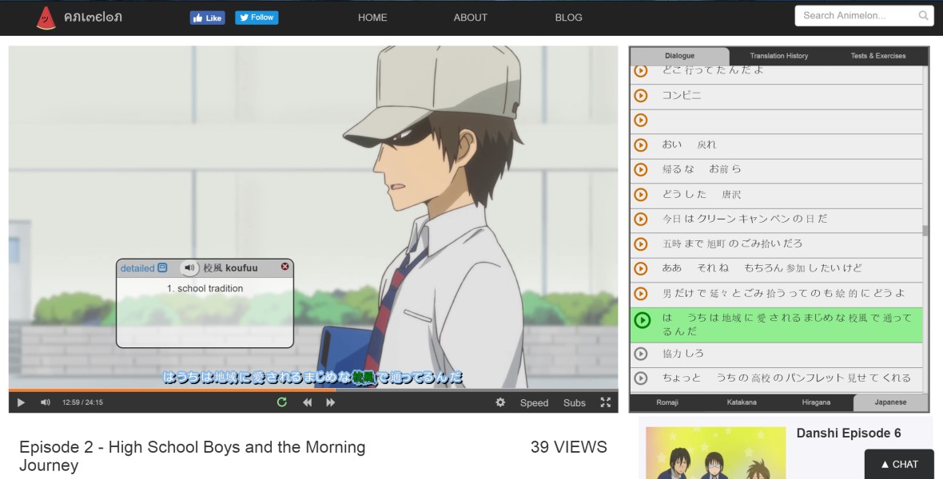This screenshot has height=479, width=943.
Task: Jump to previous subtitle line
Action: 308,402
